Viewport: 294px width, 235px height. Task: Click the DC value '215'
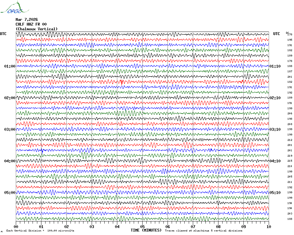point(290,161)
